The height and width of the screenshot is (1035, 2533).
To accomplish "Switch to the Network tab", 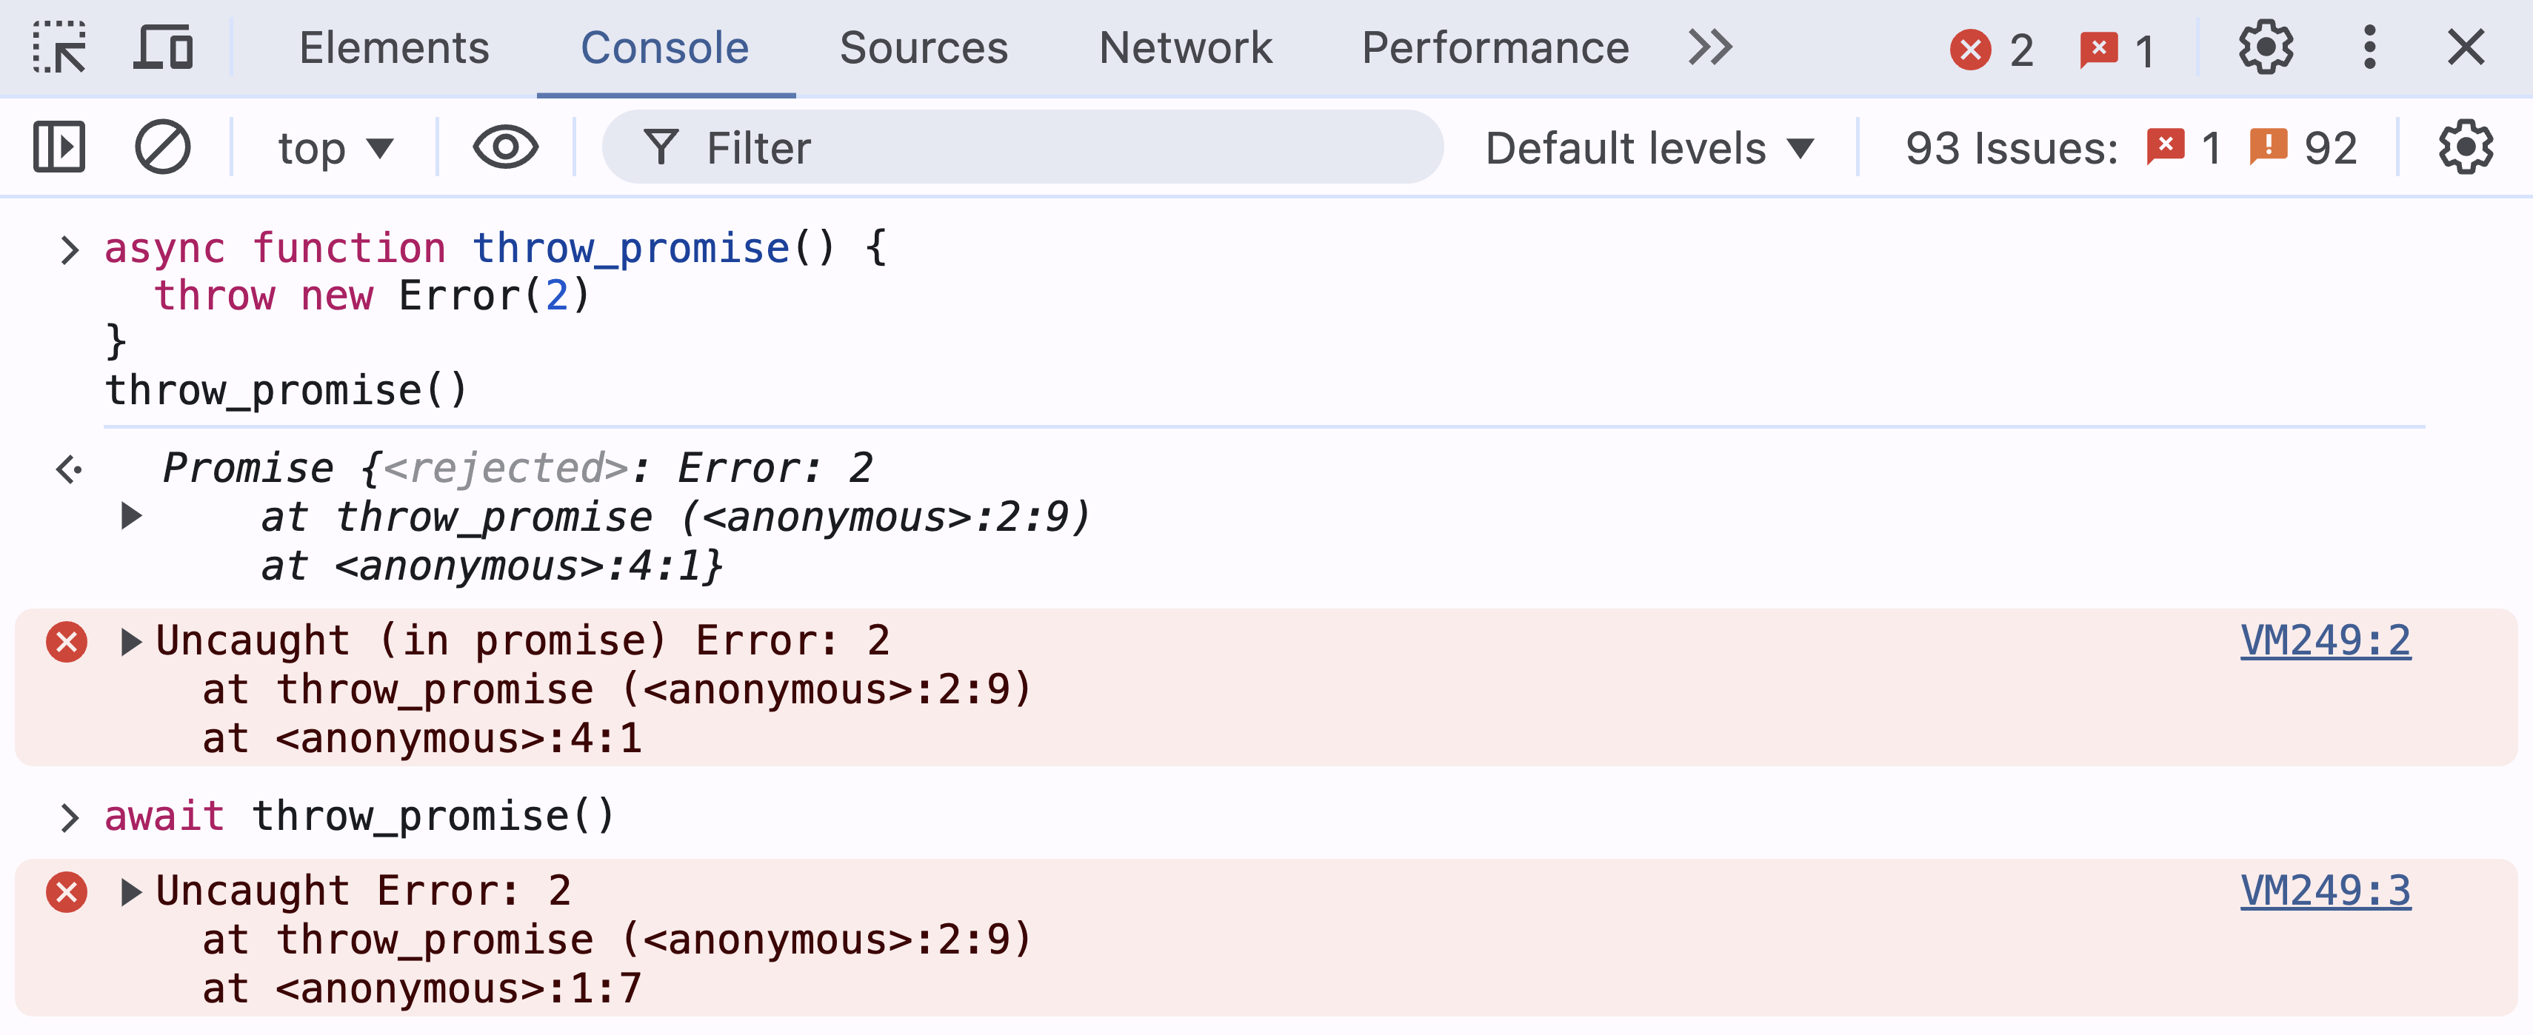I will tap(1185, 47).
